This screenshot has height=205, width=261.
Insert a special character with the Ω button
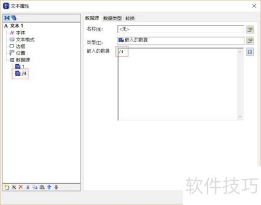point(250,52)
